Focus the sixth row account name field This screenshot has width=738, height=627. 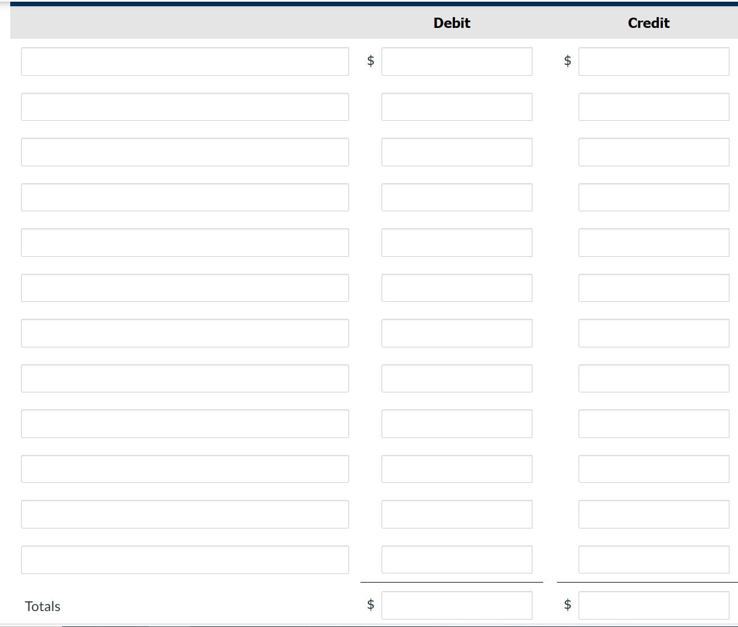click(184, 288)
